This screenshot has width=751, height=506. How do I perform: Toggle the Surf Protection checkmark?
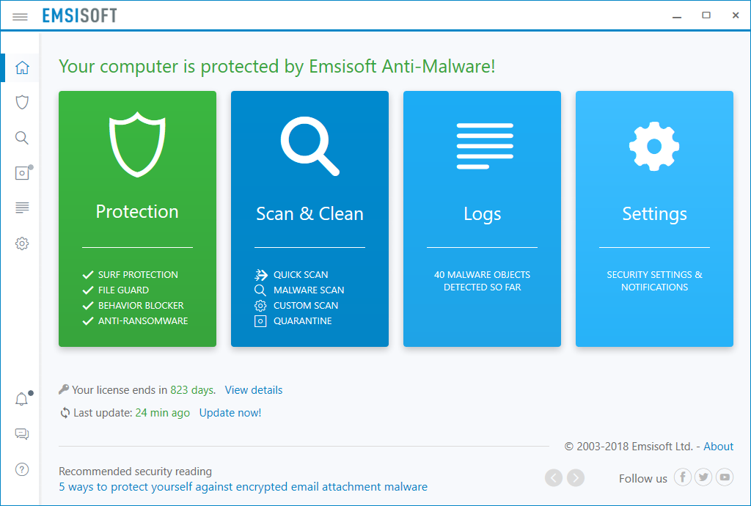click(x=88, y=275)
